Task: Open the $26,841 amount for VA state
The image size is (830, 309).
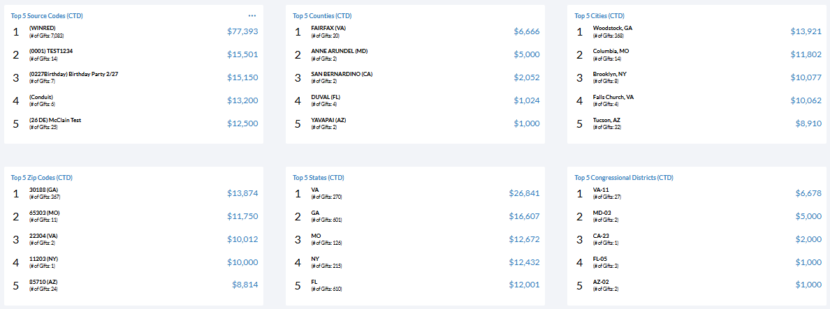Action: point(524,193)
